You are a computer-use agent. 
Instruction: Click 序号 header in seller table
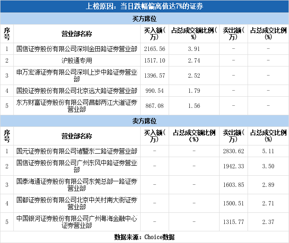7,136
